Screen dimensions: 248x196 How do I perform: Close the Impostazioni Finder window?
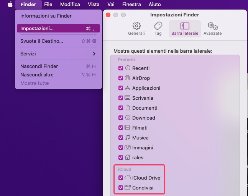[108, 15]
